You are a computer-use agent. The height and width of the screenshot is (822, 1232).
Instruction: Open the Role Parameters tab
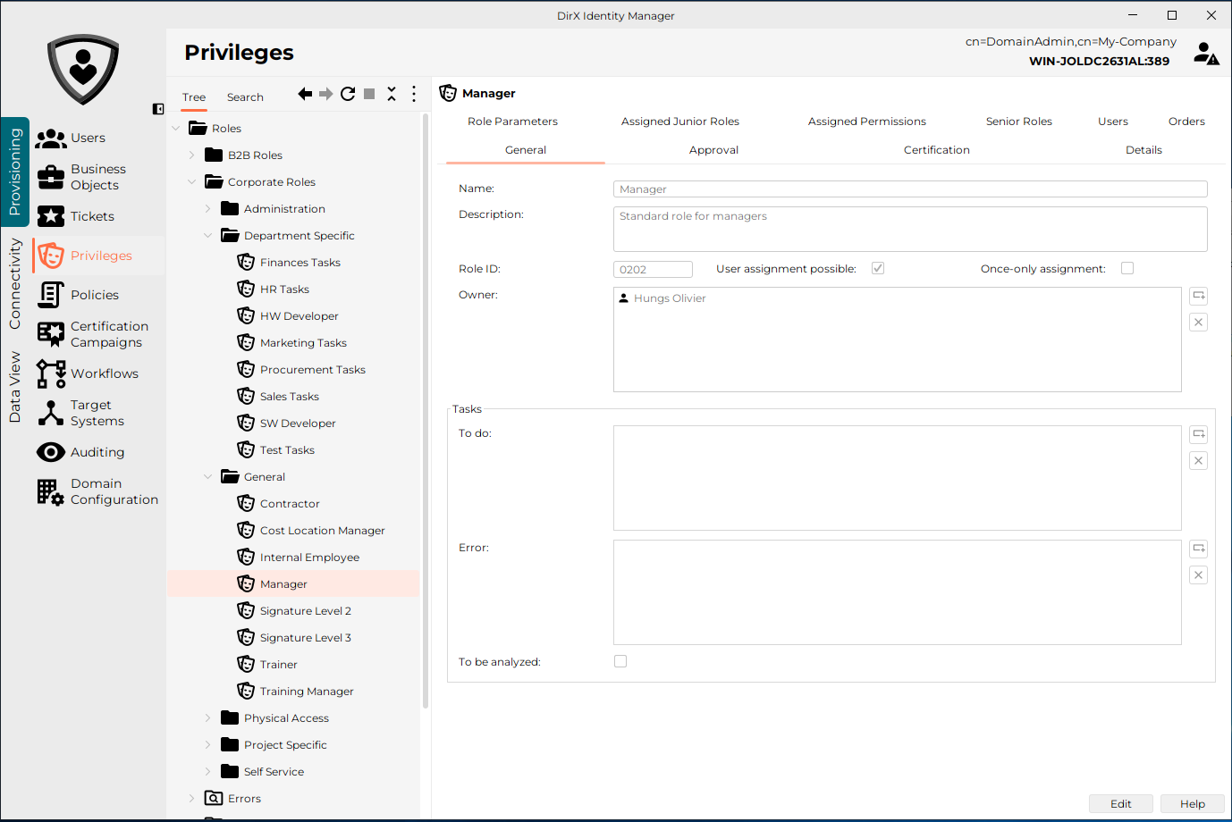[512, 122]
